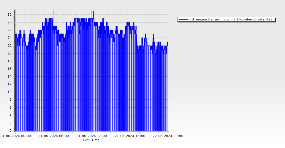This screenshot has width=285, height=148.
Task: Click the '21-06-2024 00:00' x-axis label
Action: coord(15,136)
